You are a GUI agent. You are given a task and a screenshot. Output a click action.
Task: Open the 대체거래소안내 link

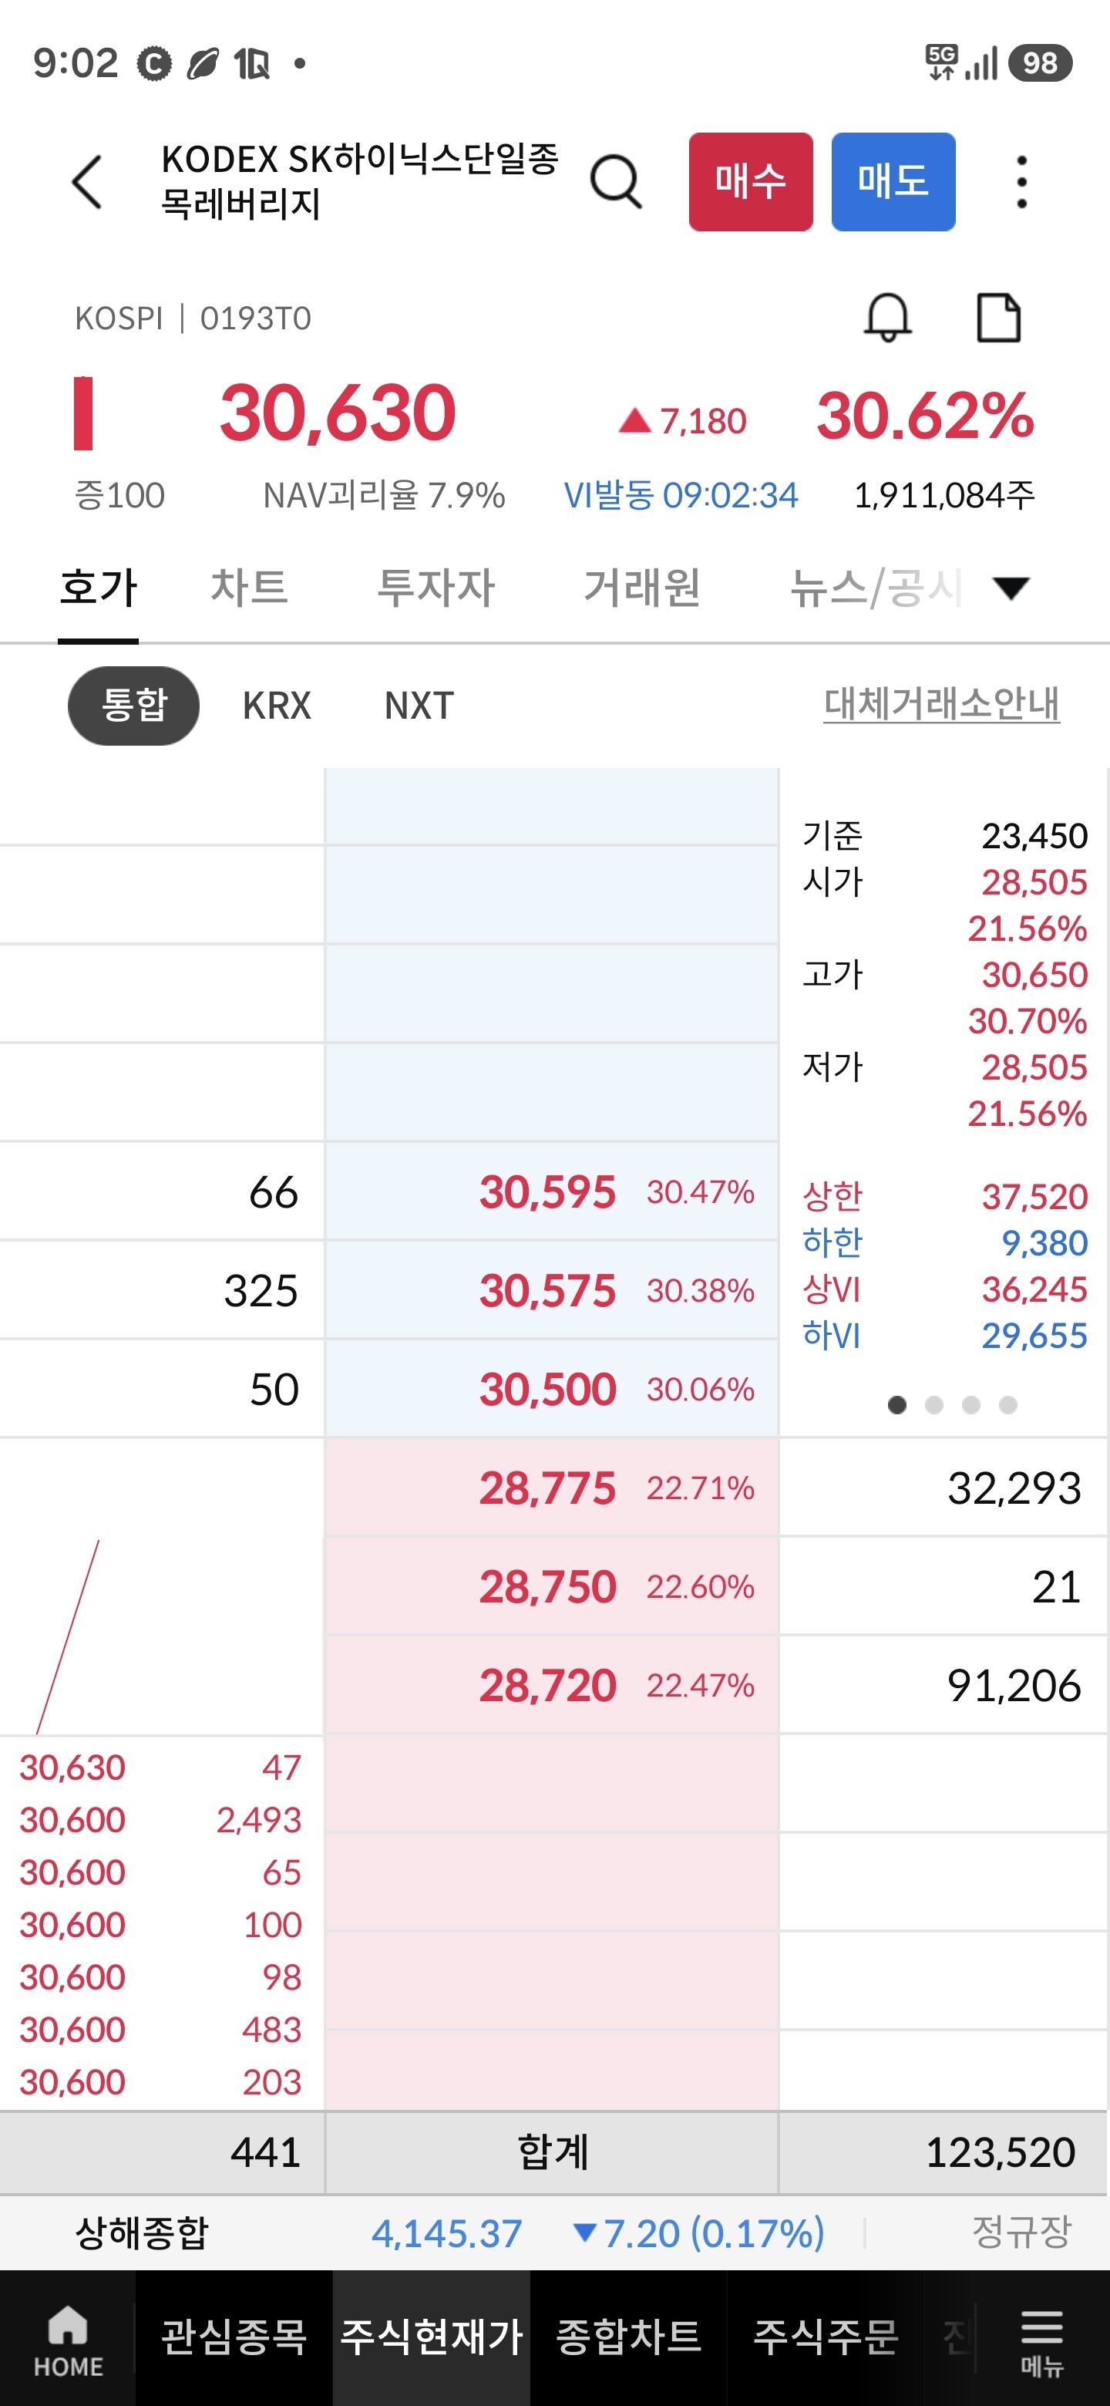[x=941, y=703]
